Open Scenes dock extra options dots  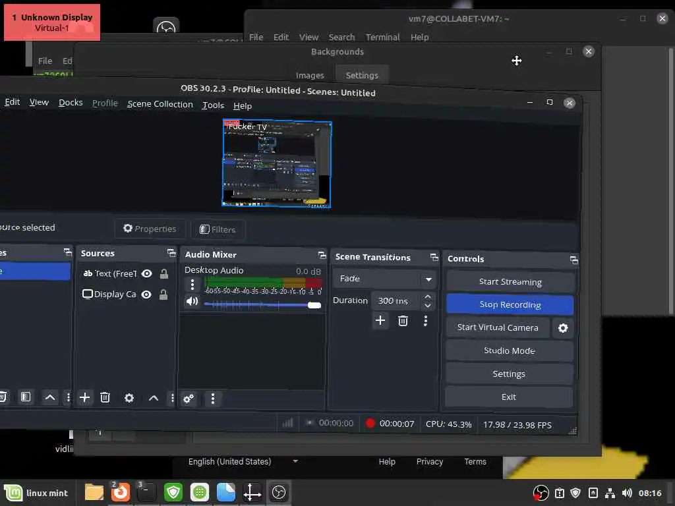68,397
